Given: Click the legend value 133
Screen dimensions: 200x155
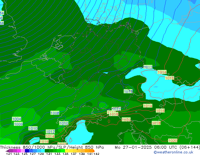Looking at the screenshot, I should click(57, 154).
